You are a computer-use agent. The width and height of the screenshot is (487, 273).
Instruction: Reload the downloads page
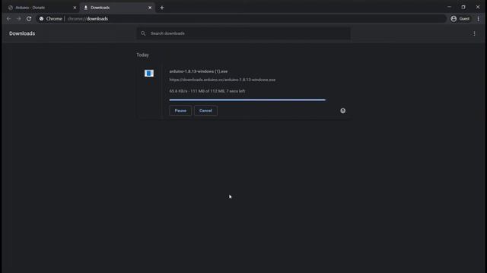pyautogui.click(x=29, y=19)
